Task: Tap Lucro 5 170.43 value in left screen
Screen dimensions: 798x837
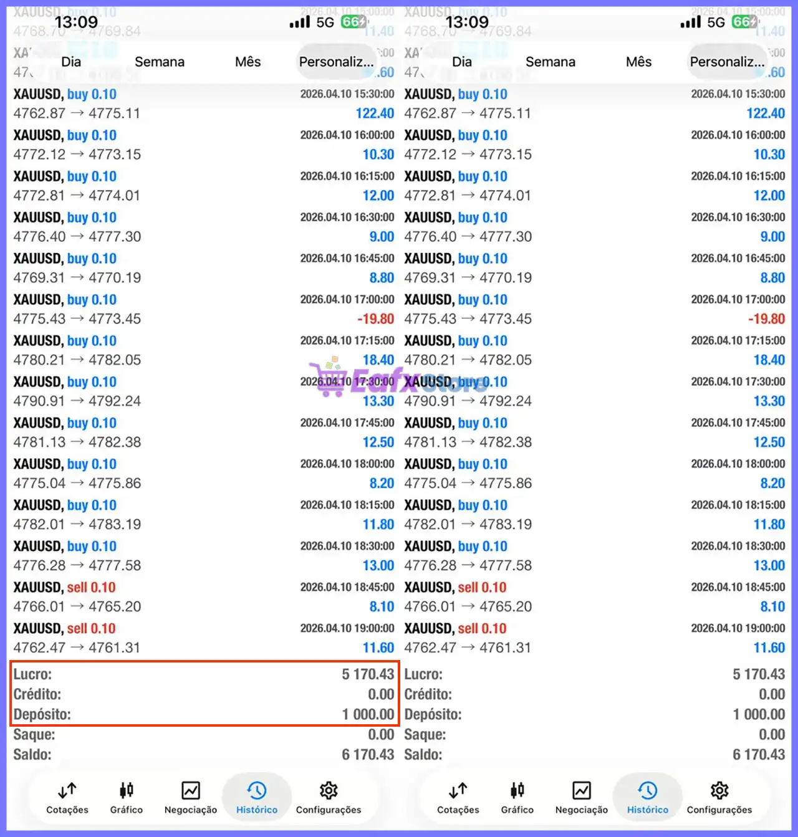Action: click(368, 674)
